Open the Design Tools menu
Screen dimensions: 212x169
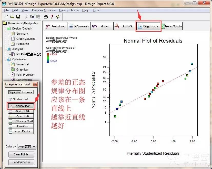pos(69,10)
